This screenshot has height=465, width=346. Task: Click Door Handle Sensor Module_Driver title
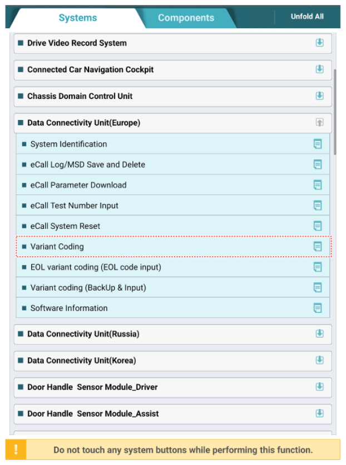[92, 387]
